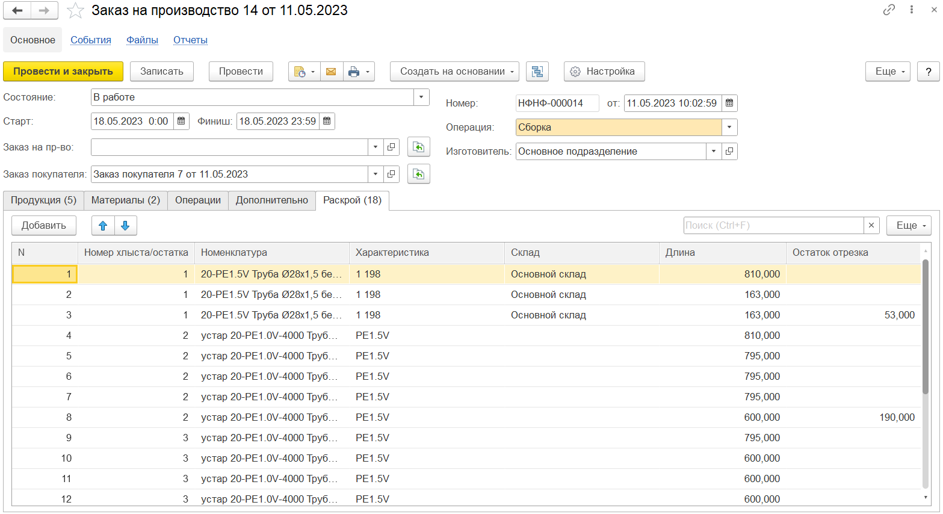Click the copy link icon at top right

click(x=889, y=10)
